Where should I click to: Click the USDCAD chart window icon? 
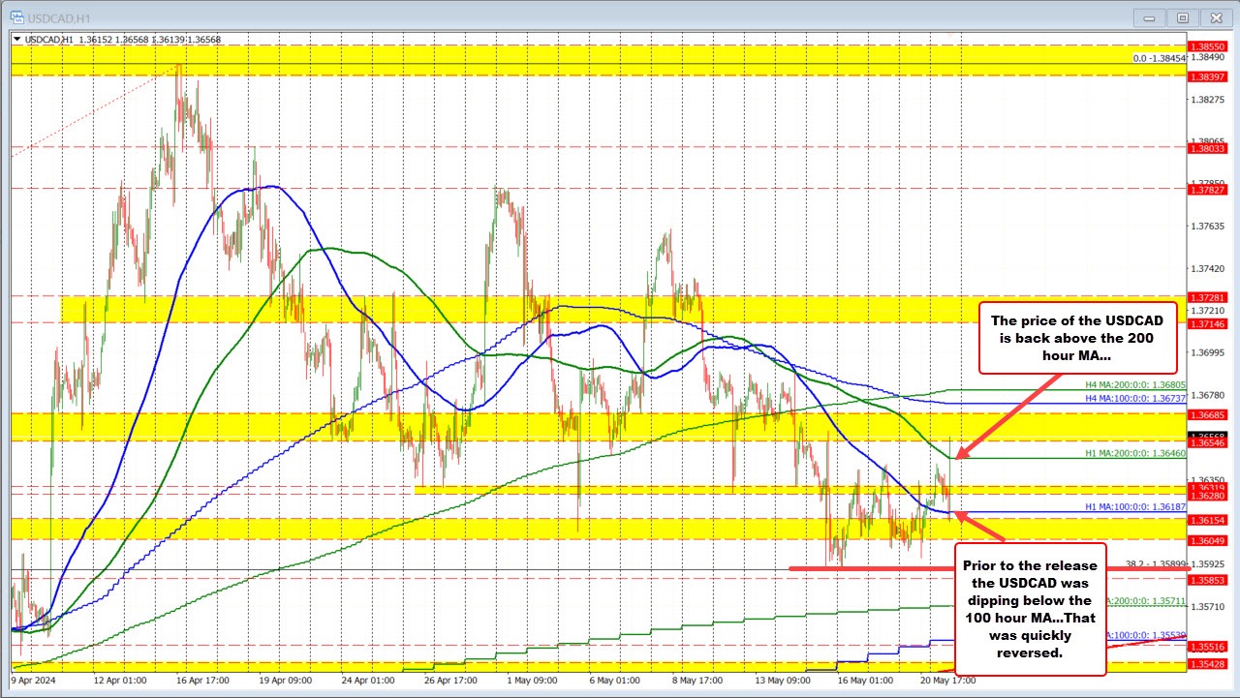[x=17, y=15]
